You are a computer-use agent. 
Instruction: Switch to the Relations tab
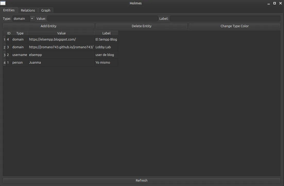[x=28, y=10]
